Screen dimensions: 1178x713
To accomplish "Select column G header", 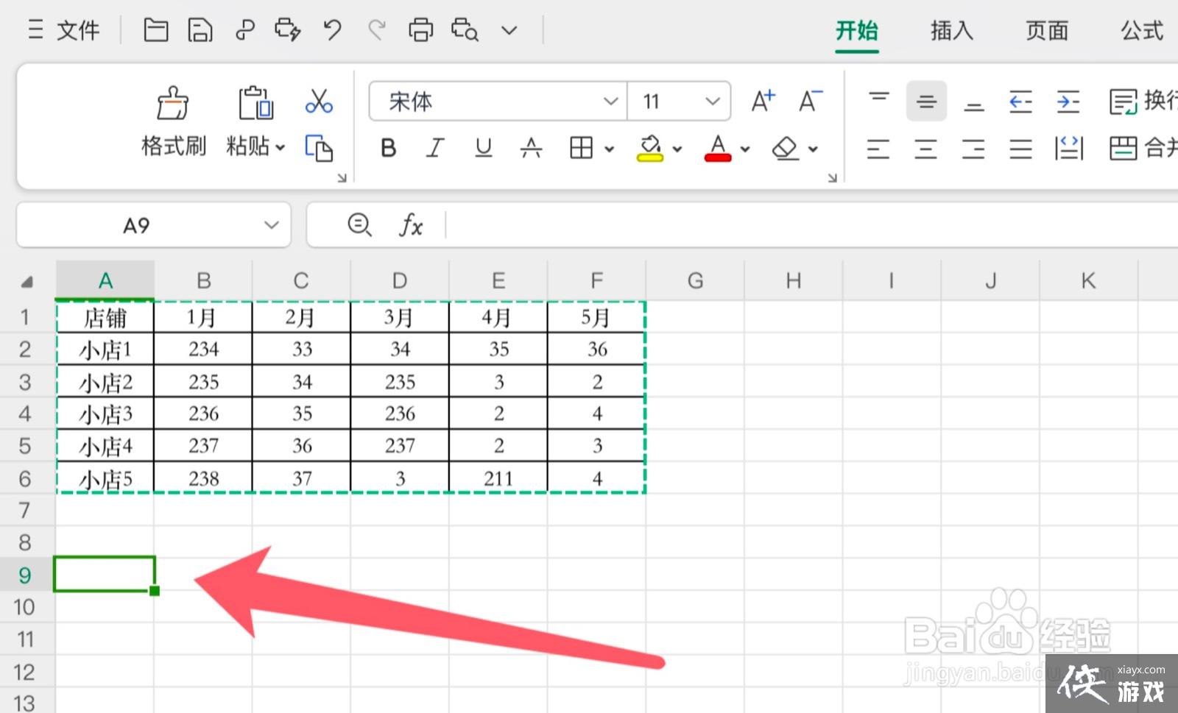I will coord(695,280).
